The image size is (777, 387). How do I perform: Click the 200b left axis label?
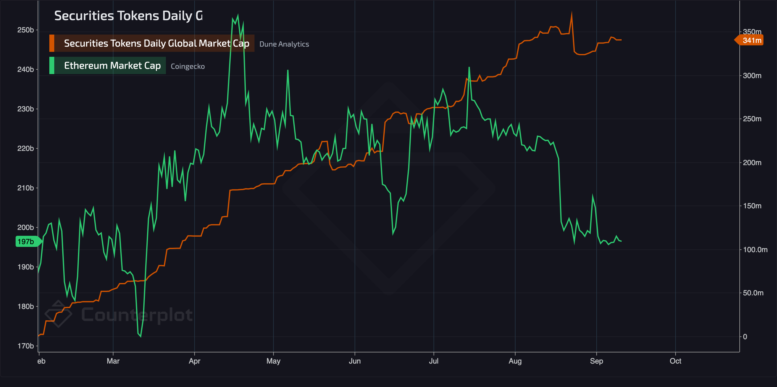point(26,227)
